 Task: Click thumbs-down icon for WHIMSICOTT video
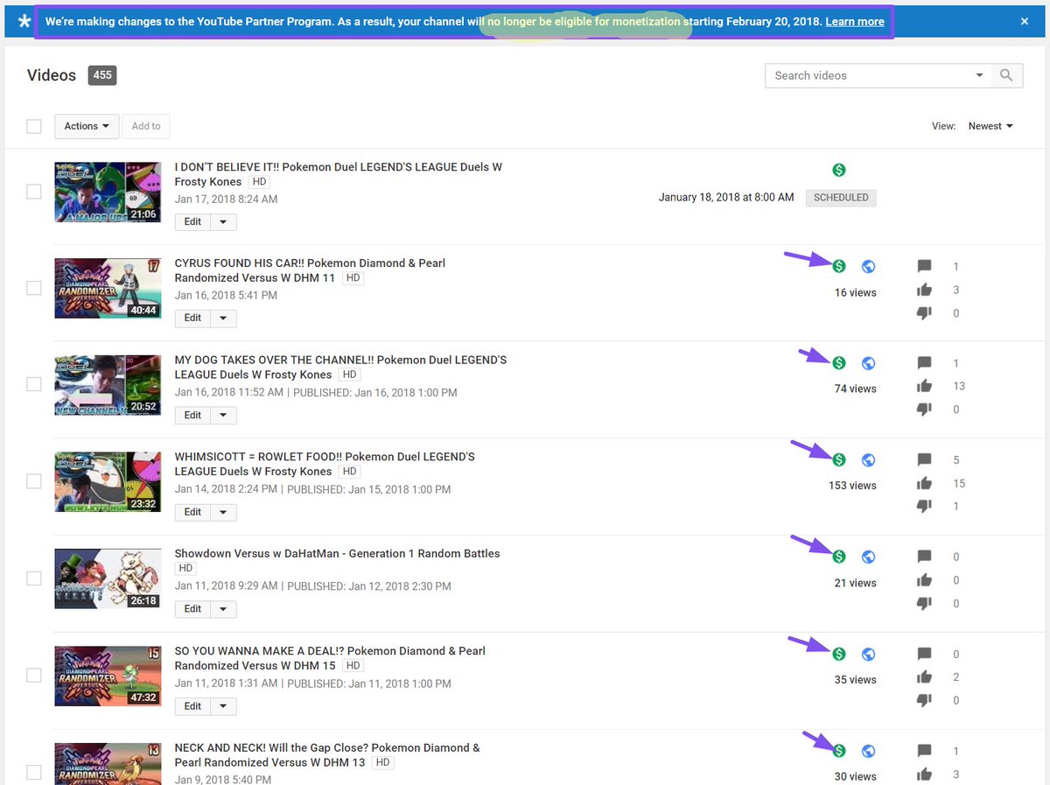click(924, 507)
